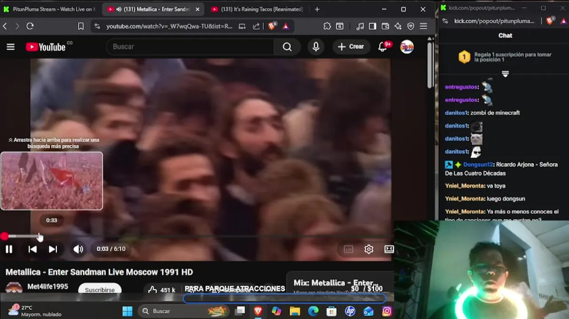Collapse the chat leaderboard chevron
This screenshot has width=569, height=319.
(505, 74)
